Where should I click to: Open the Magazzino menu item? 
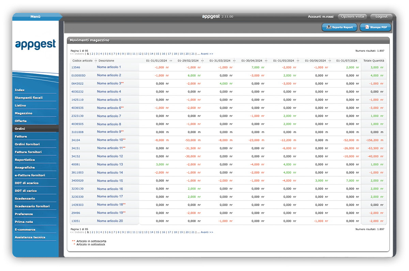[x=24, y=113]
